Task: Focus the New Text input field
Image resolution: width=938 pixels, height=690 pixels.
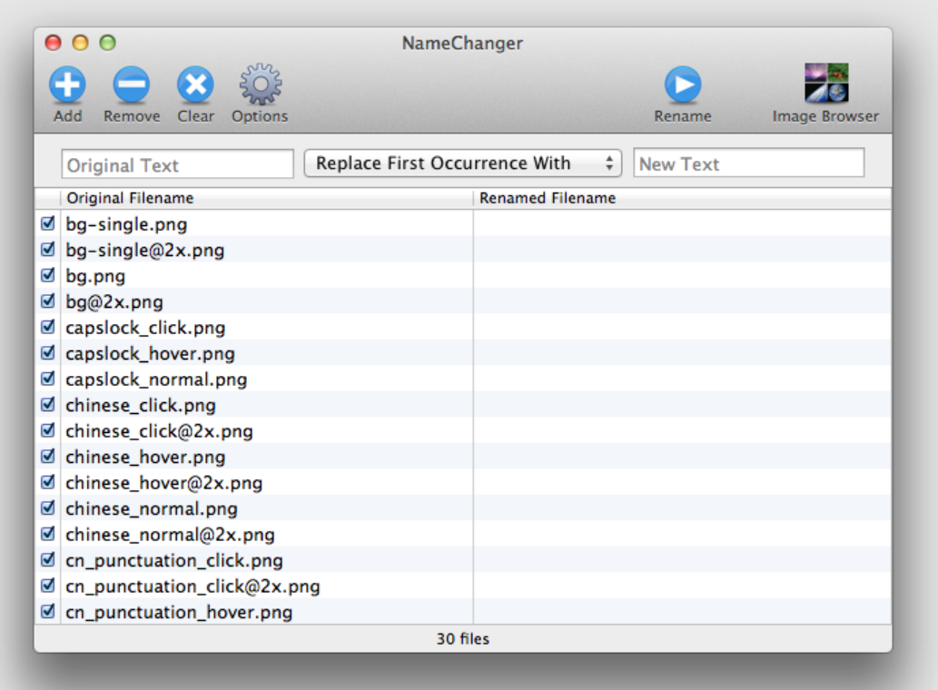Action: pos(749,163)
